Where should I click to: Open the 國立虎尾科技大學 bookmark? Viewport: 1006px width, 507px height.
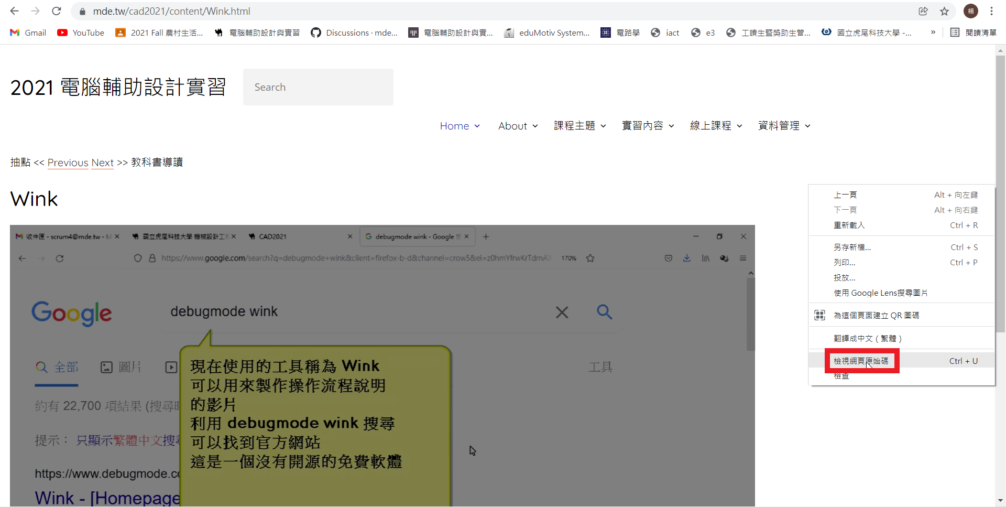coord(867,33)
